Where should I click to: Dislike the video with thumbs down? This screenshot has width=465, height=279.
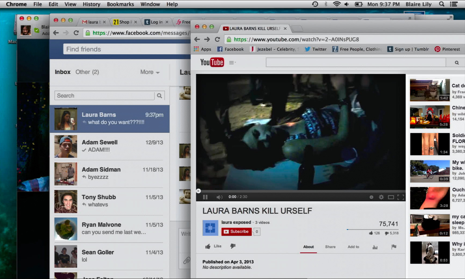point(233,246)
